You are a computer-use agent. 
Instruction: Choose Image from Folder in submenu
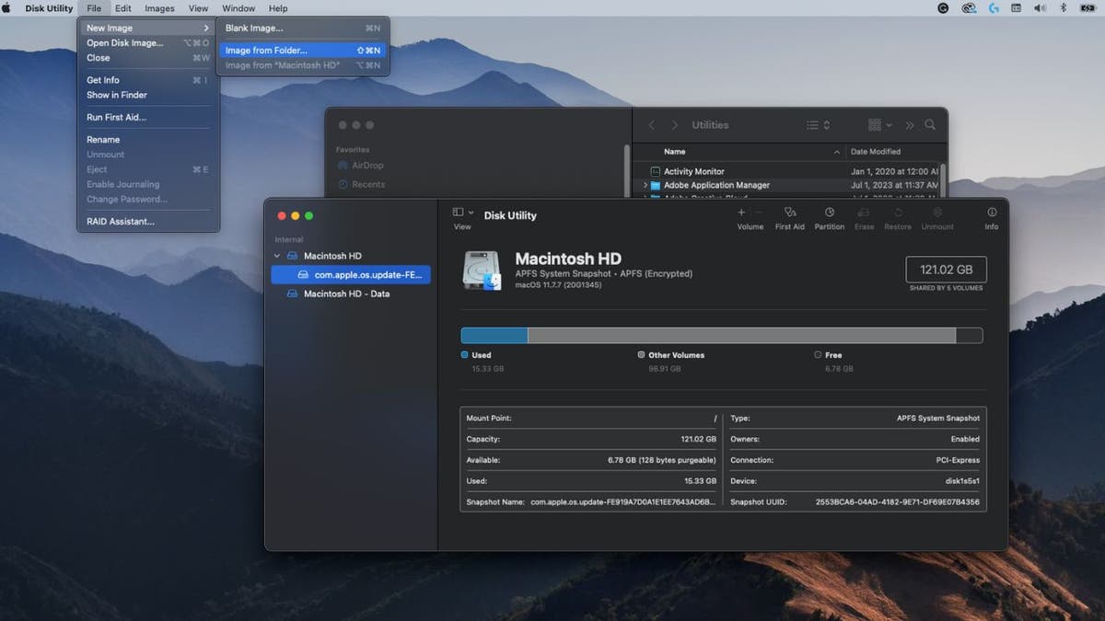[302, 51]
